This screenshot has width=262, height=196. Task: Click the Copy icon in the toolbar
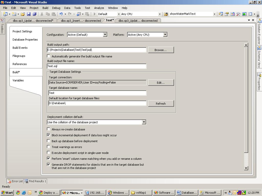pyautogui.click(x=48, y=14)
